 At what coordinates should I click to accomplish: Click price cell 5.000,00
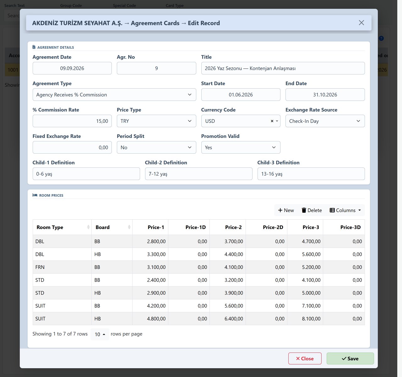[x=305, y=293]
